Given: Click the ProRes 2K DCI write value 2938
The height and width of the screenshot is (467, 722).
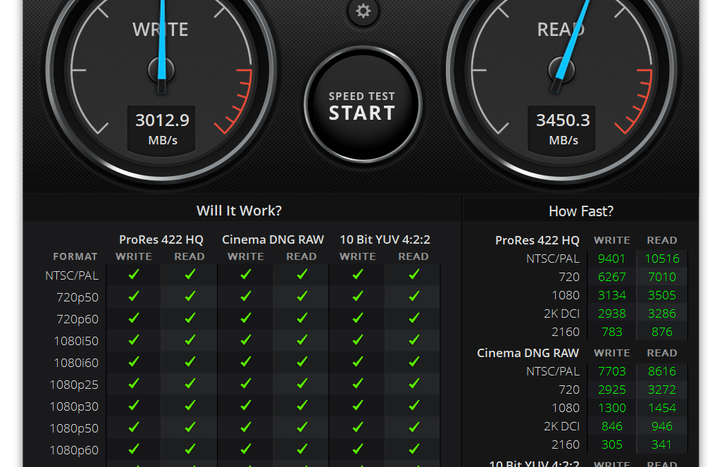Looking at the screenshot, I should [612, 313].
